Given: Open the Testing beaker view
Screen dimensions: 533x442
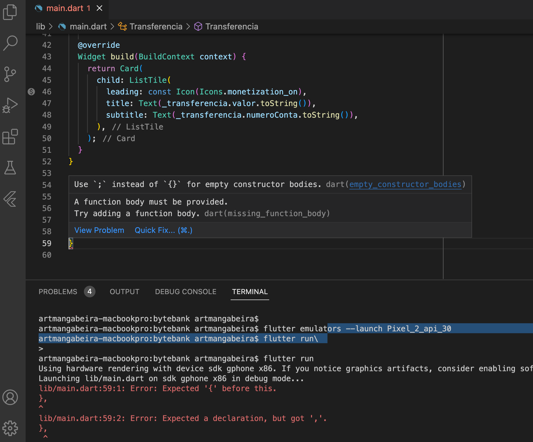Looking at the screenshot, I should point(10,168).
